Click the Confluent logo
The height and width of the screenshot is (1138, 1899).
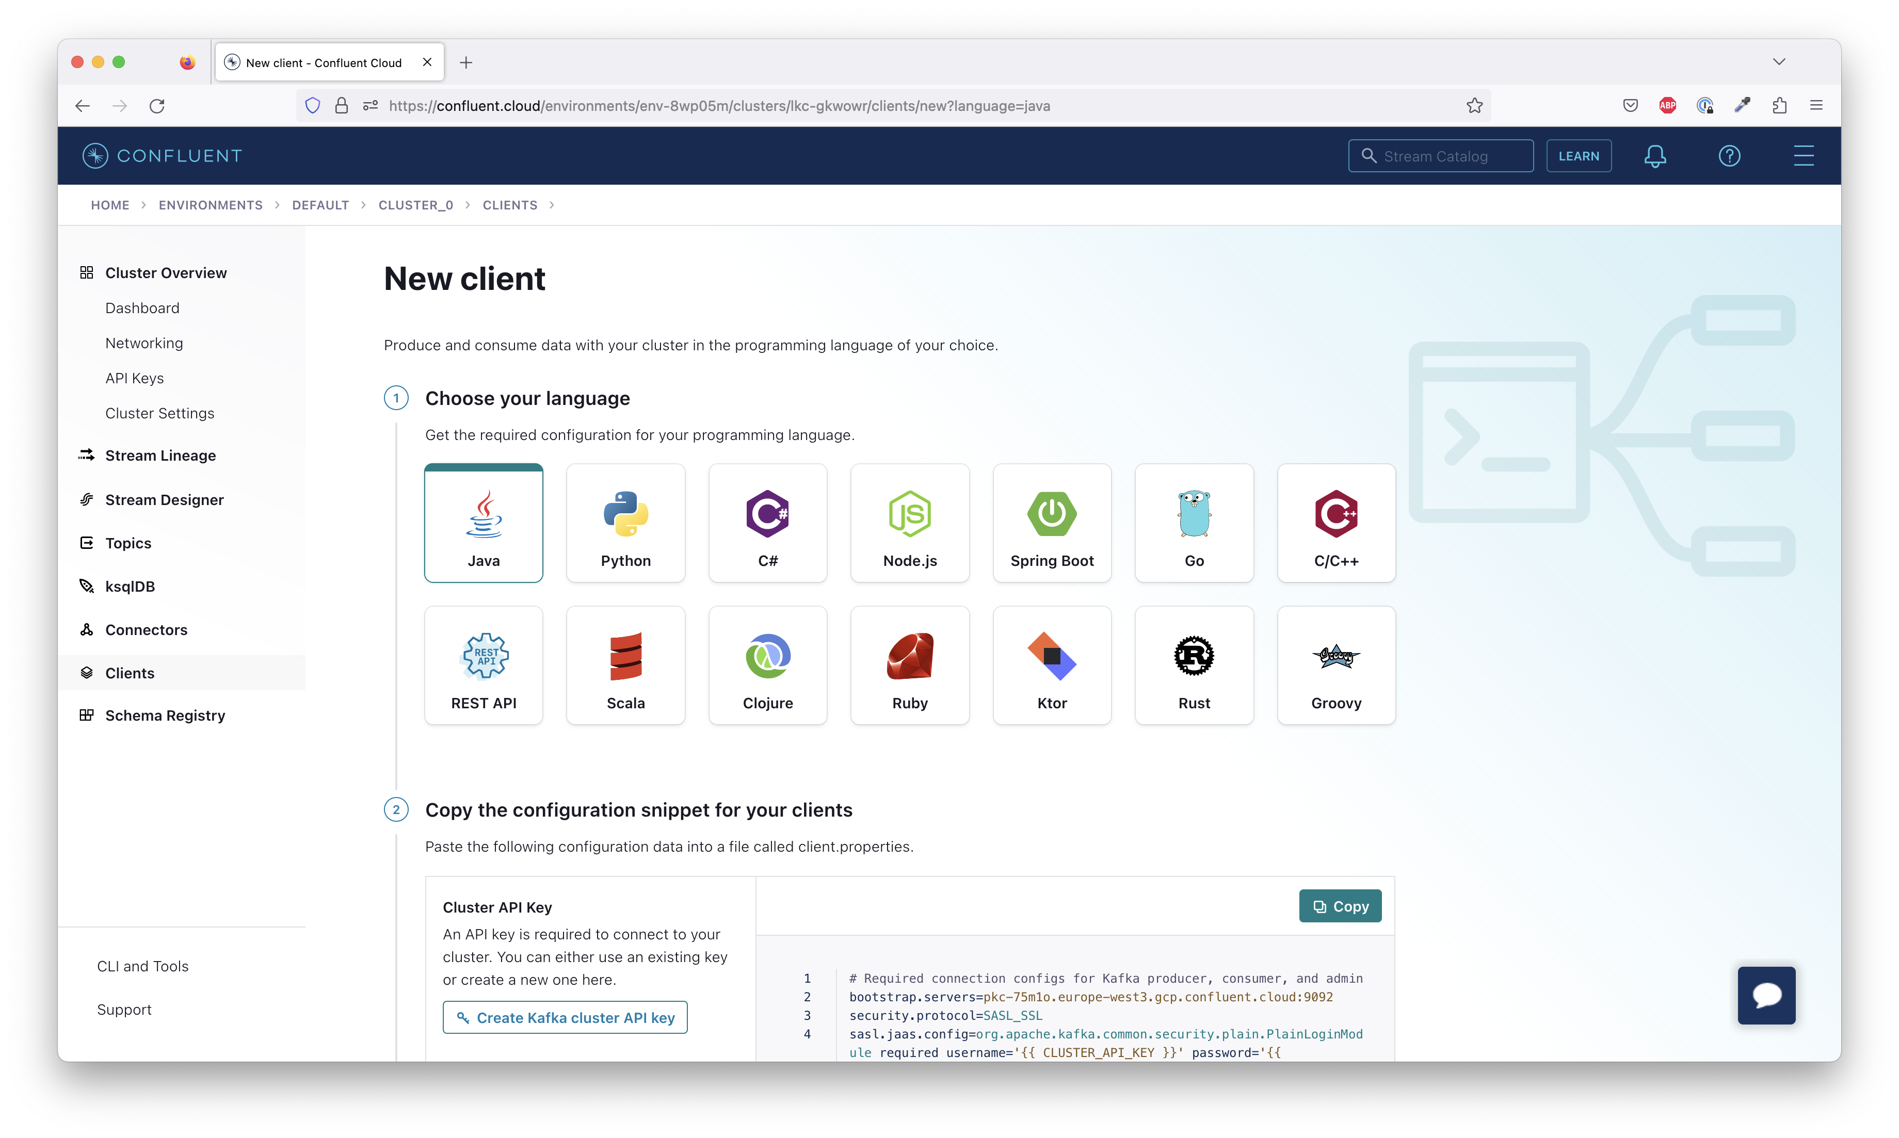pyautogui.click(x=162, y=156)
